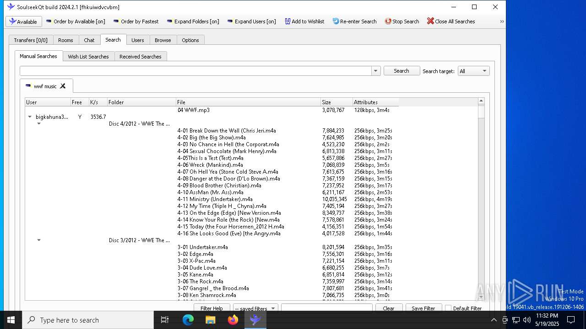Screen dimensions: 586x329
Task: Switch to the Chat tab
Action: click(x=89, y=40)
